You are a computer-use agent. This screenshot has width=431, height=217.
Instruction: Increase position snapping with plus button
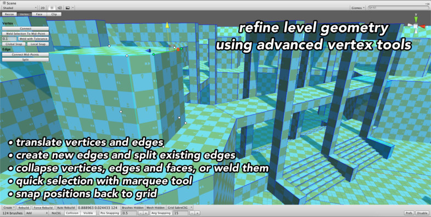(x=145, y=213)
